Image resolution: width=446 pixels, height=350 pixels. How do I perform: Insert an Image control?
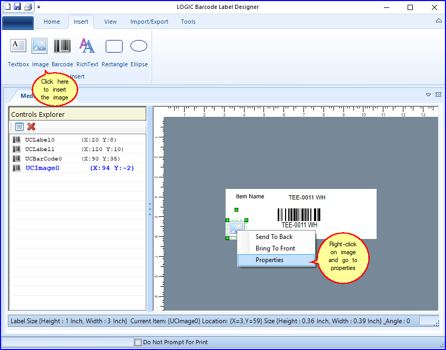click(40, 53)
